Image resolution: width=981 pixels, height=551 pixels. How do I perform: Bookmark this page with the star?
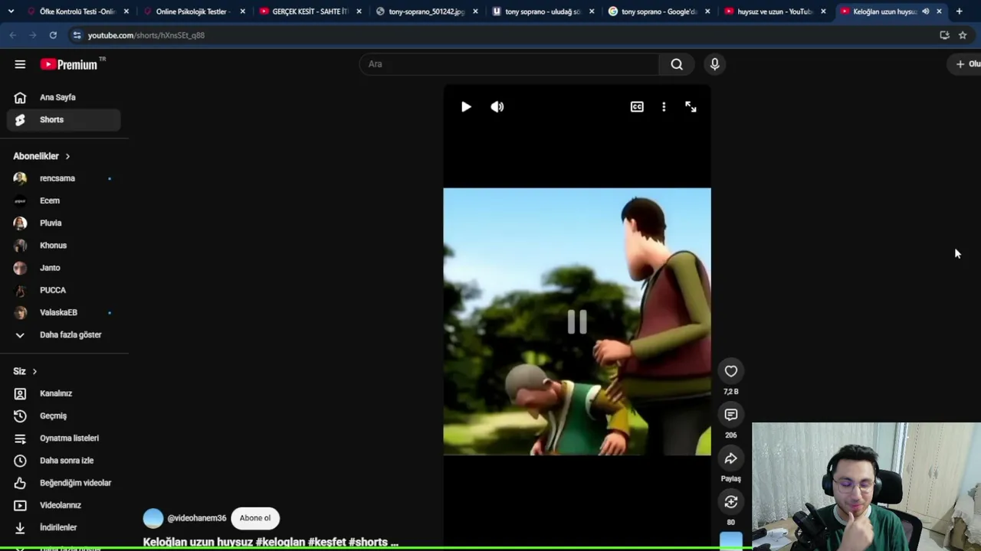(x=963, y=35)
